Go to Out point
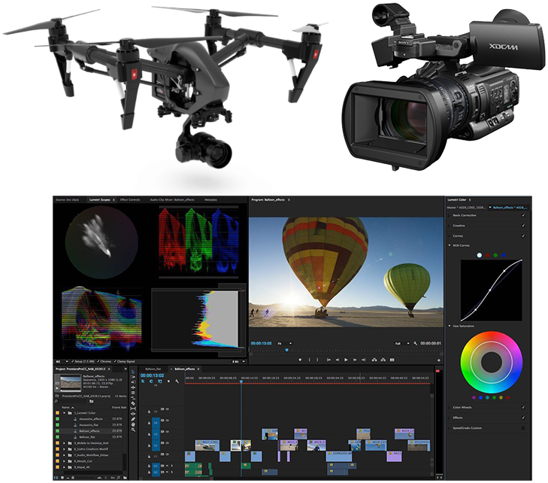Image resolution: width=548 pixels, height=483 pixels. pos(364,360)
